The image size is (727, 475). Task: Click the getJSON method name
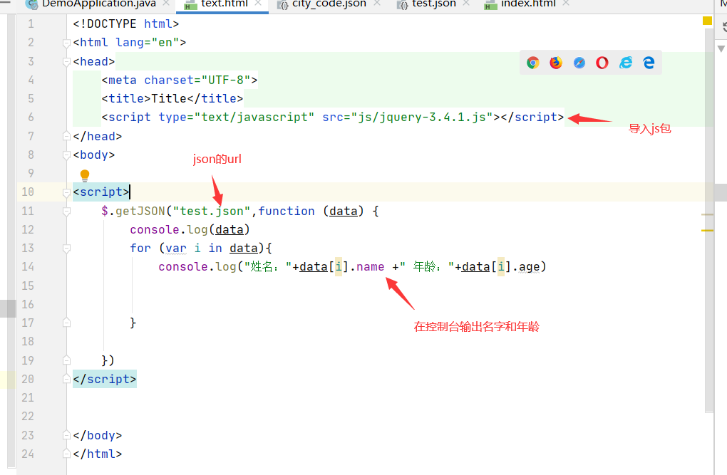click(x=140, y=212)
